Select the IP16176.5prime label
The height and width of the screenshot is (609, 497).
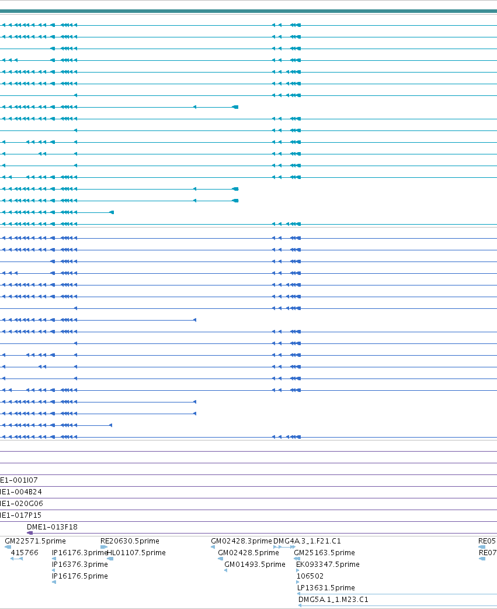(x=80, y=576)
